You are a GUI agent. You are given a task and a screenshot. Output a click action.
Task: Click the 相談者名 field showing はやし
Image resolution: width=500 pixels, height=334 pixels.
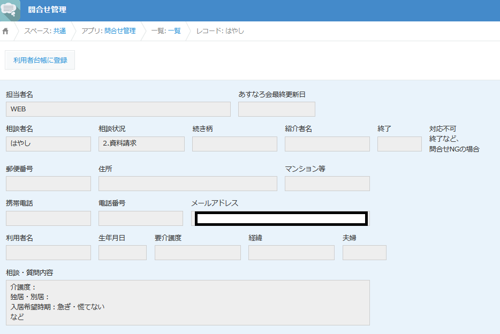point(48,144)
